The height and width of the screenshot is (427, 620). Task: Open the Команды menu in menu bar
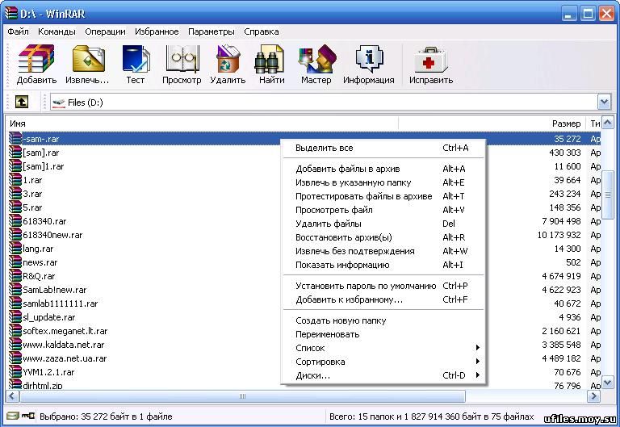[x=57, y=31]
